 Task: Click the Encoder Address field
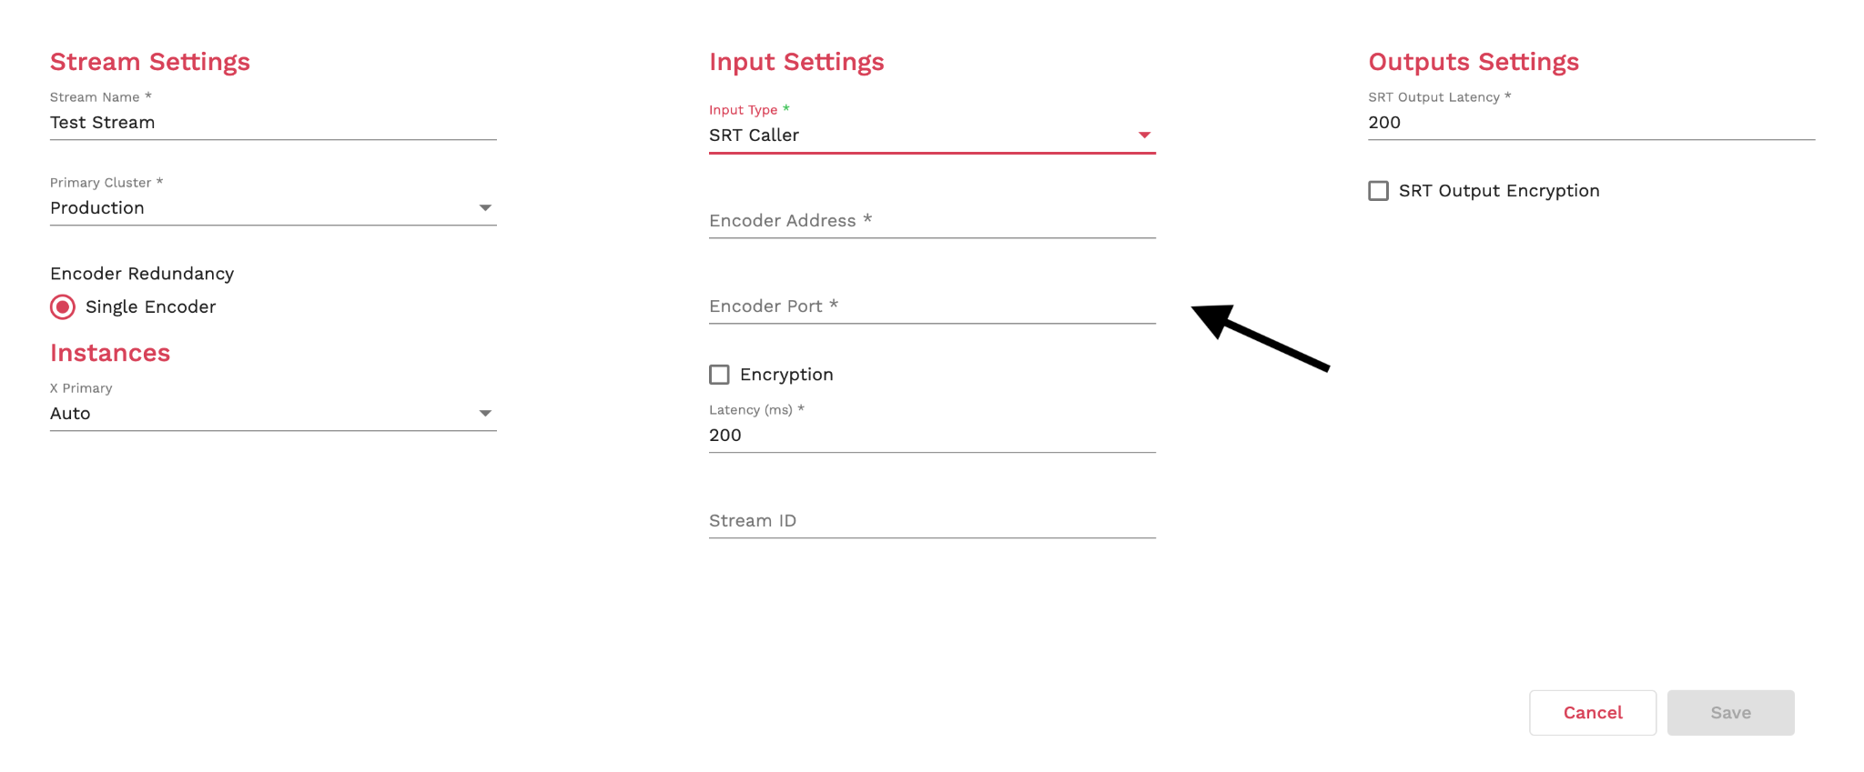[x=932, y=221]
